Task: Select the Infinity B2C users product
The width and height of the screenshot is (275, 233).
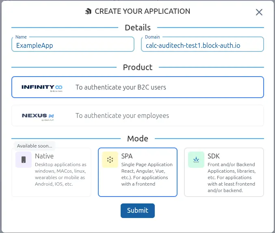Action: coord(138,87)
